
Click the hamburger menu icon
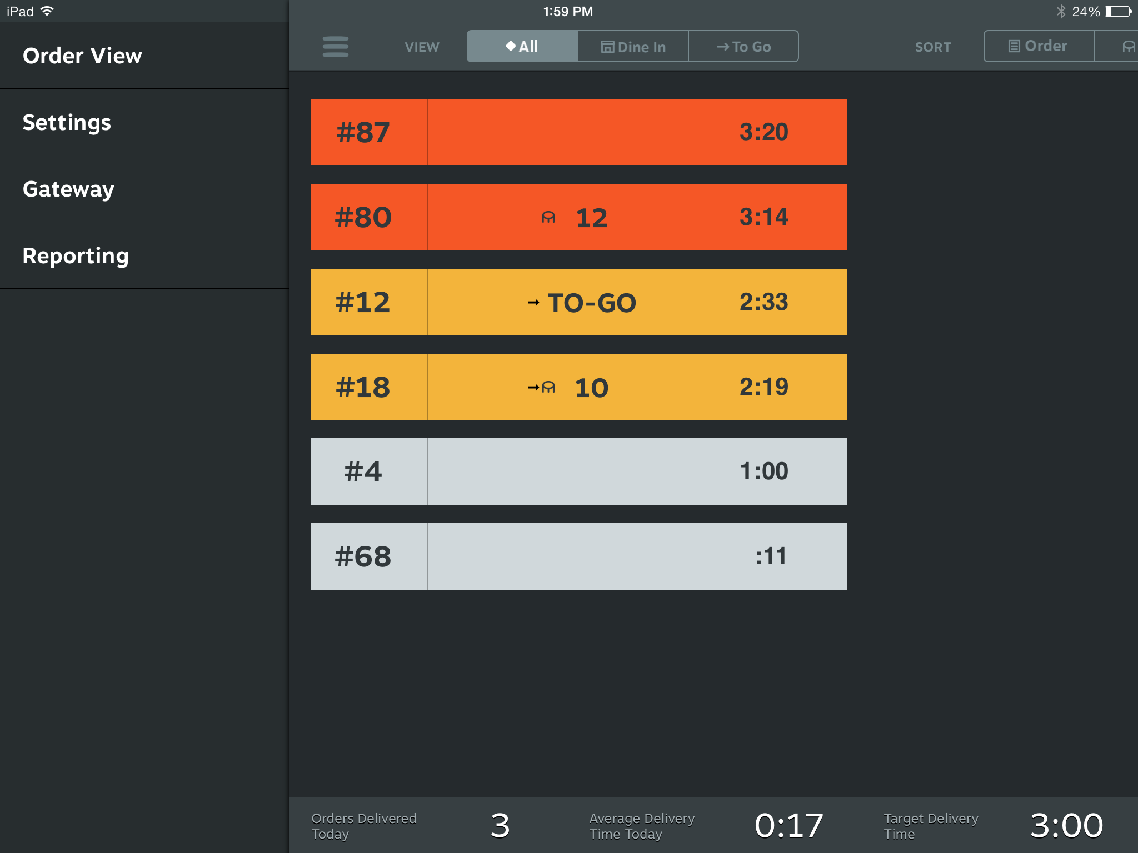click(x=335, y=47)
